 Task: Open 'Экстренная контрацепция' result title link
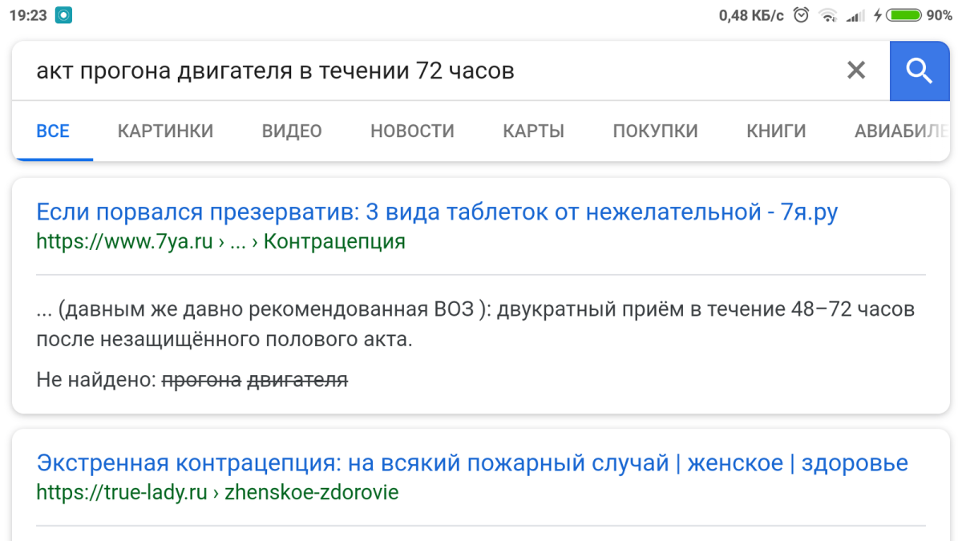coord(472,462)
